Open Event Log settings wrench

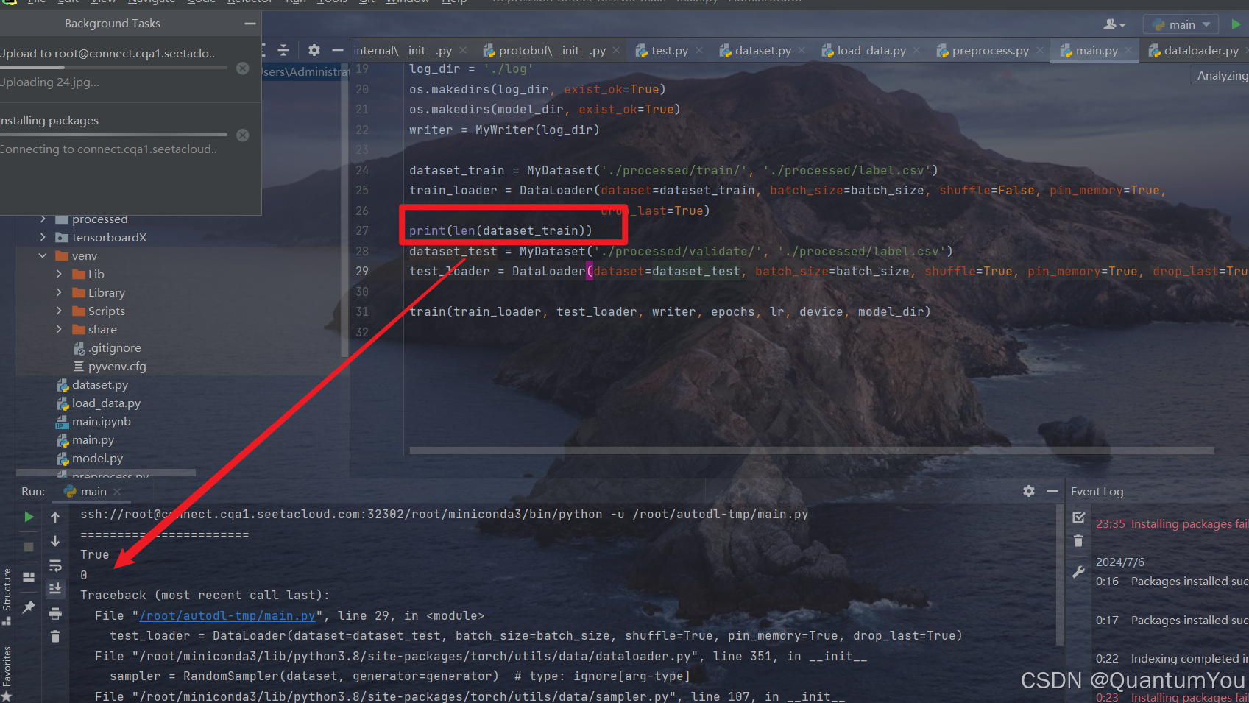point(1079,571)
